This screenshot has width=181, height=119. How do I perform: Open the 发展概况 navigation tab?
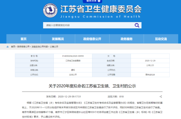pos(58,39)
